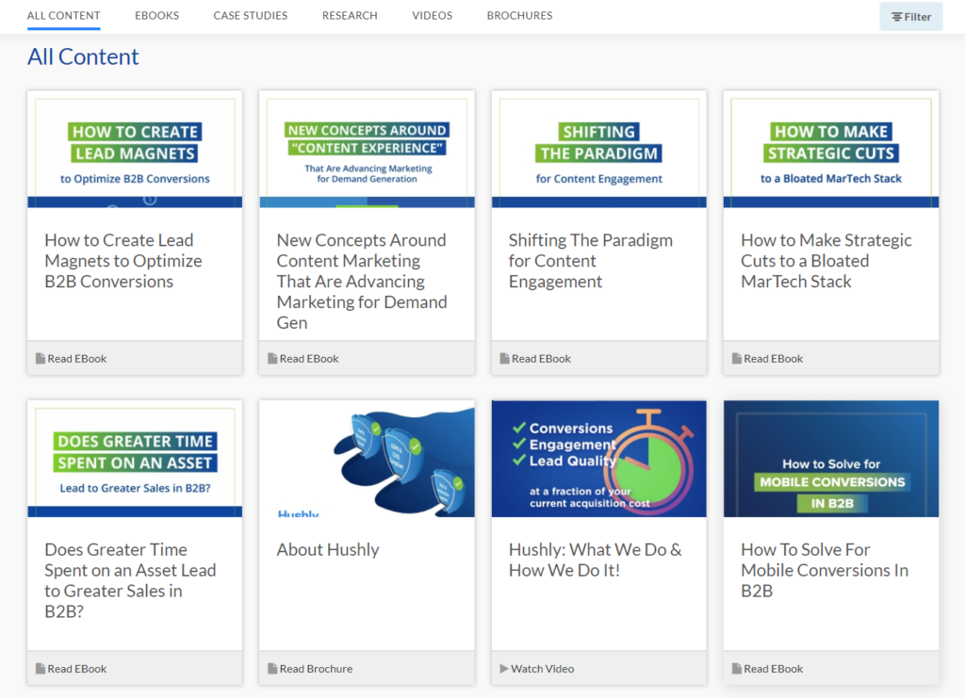Viewport: 965px width, 698px height.
Task: Click the filter icon in Filter button
Action: coord(897,17)
